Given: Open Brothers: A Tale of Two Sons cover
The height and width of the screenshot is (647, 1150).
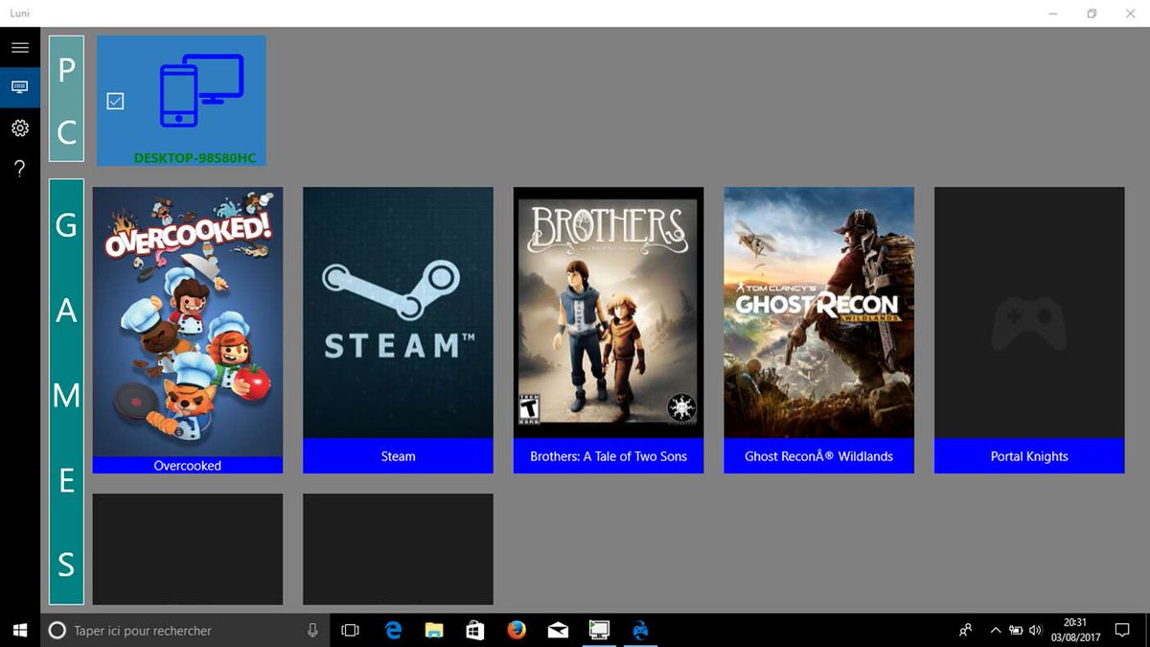Looking at the screenshot, I should coord(609,312).
